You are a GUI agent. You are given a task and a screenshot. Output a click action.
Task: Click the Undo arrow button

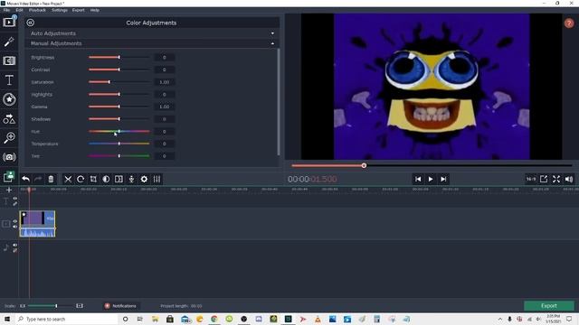pyautogui.click(x=25, y=179)
